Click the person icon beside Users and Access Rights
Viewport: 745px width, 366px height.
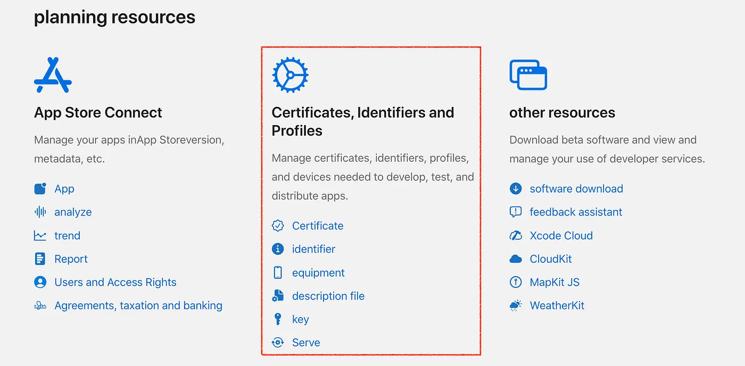(40, 282)
